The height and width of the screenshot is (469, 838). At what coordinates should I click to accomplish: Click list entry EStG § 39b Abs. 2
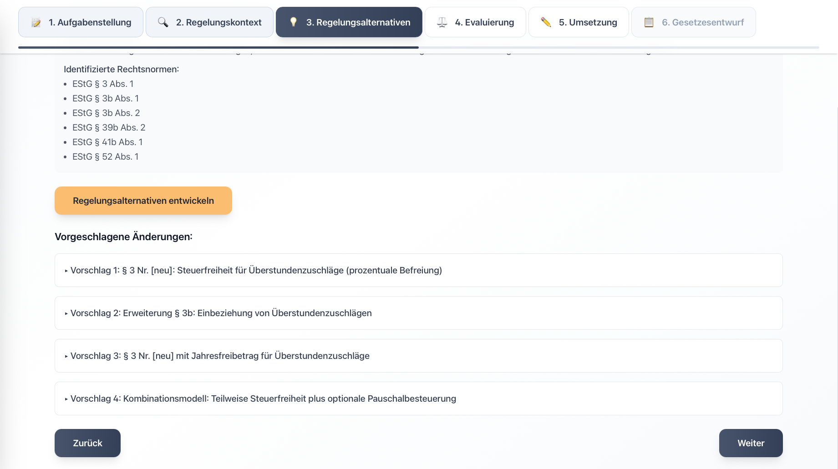click(x=109, y=127)
